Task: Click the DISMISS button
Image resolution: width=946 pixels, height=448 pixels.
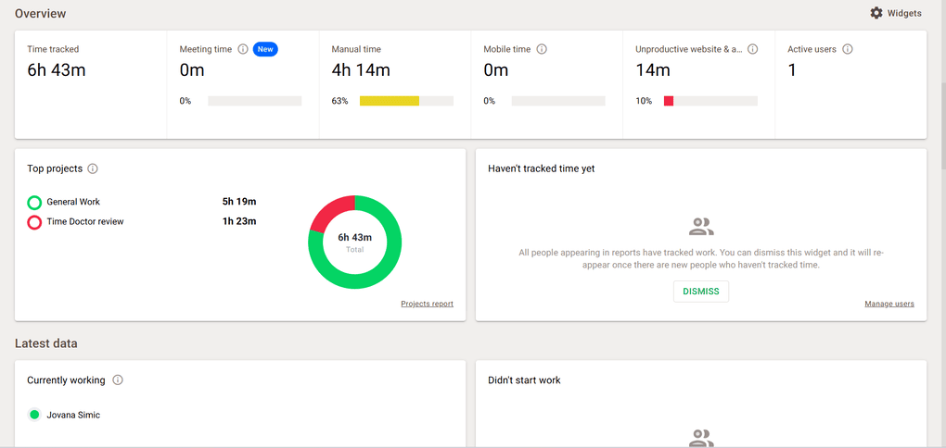Action: click(701, 292)
